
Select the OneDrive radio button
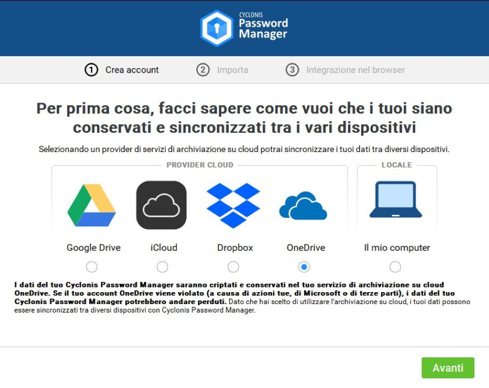[304, 267]
